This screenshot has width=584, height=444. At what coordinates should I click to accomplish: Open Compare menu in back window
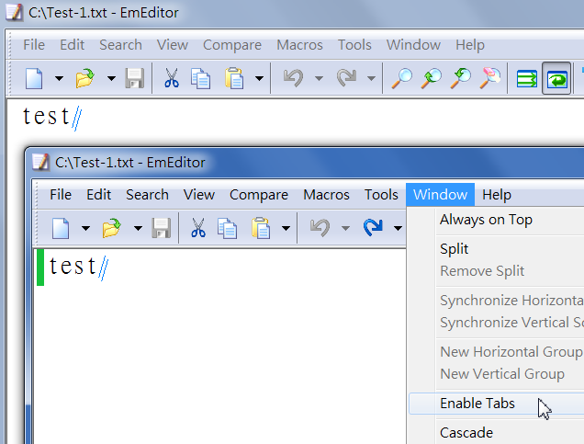pos(232,45)
